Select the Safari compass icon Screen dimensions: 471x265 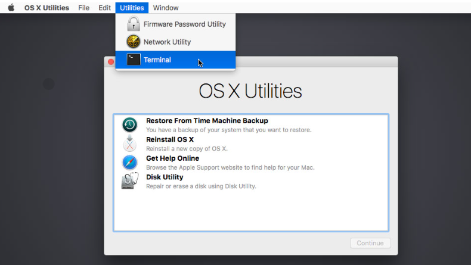129,163
